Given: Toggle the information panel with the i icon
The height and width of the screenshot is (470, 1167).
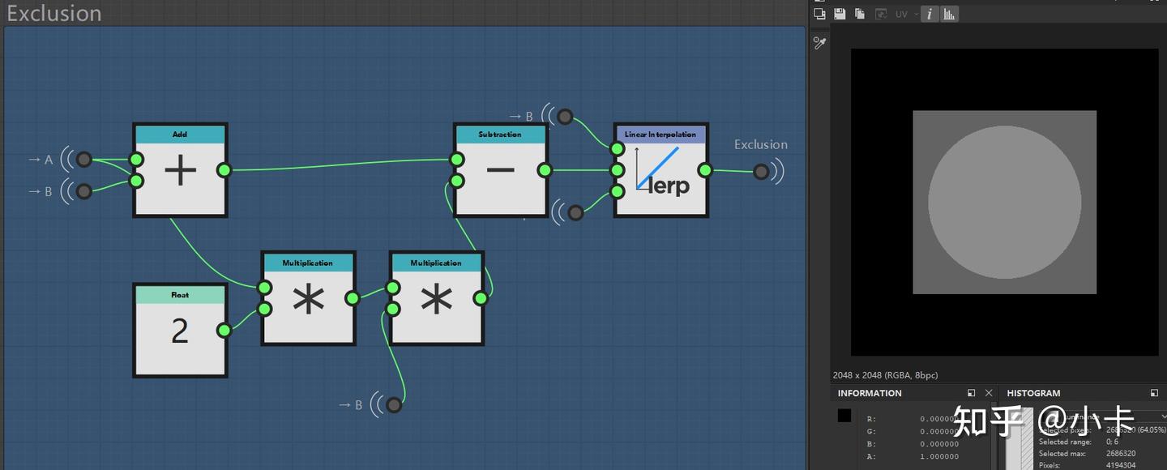Looking at the screenshot, I should (x=930, y=14).
